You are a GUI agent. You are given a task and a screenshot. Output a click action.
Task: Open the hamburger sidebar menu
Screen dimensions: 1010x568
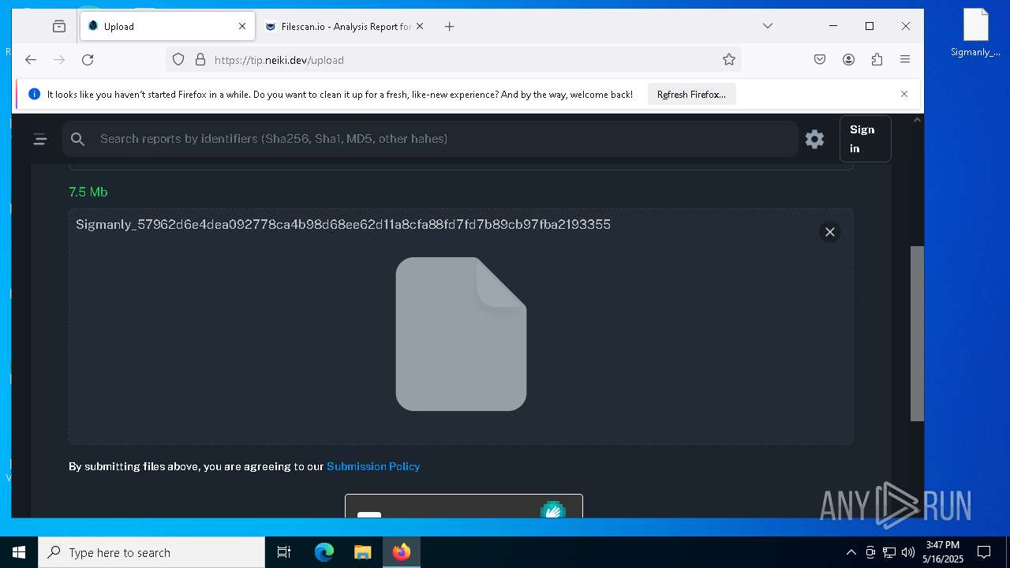(40, 140)
